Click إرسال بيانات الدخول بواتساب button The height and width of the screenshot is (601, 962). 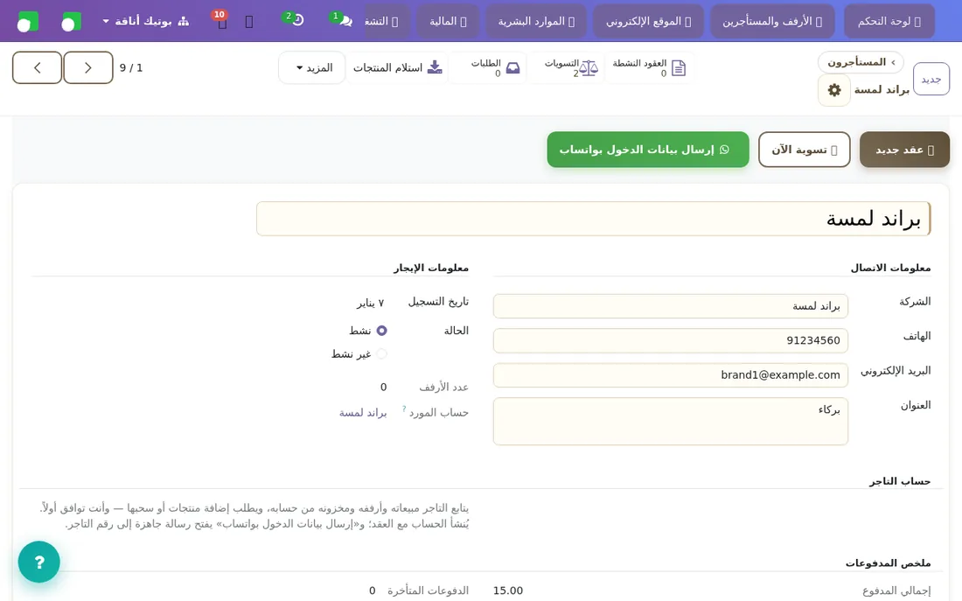point(648,150)
